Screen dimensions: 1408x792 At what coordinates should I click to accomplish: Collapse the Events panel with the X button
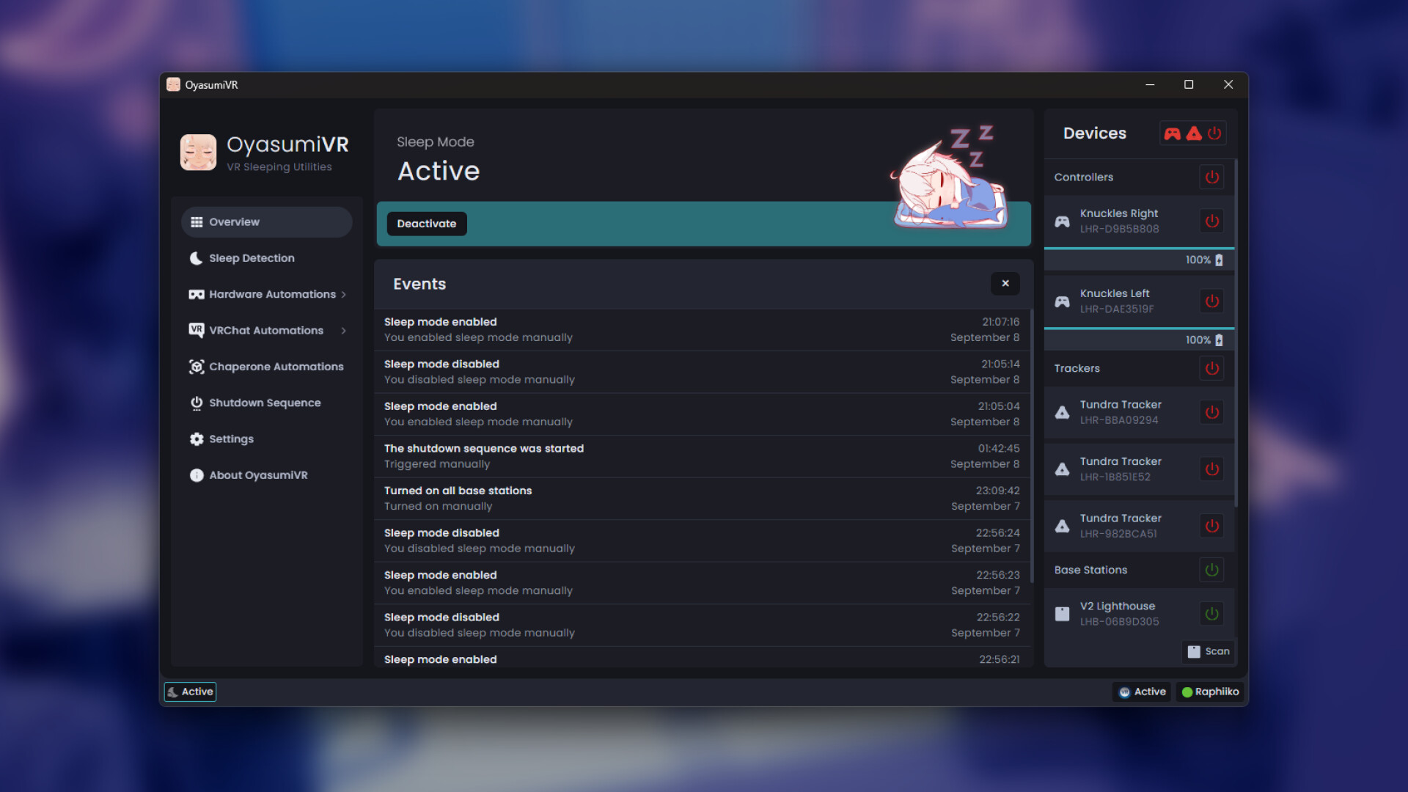(1005, 284)
